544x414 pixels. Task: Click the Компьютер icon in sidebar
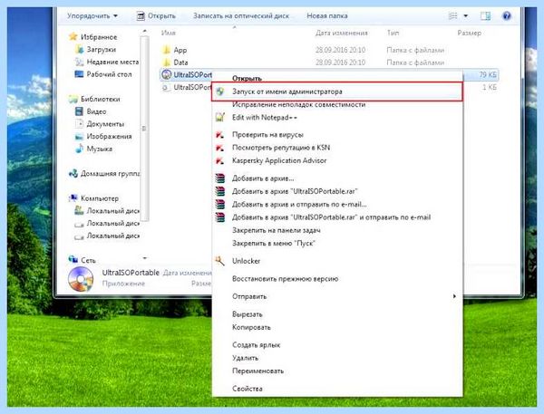pyautogui.click(x=73, y=198)
